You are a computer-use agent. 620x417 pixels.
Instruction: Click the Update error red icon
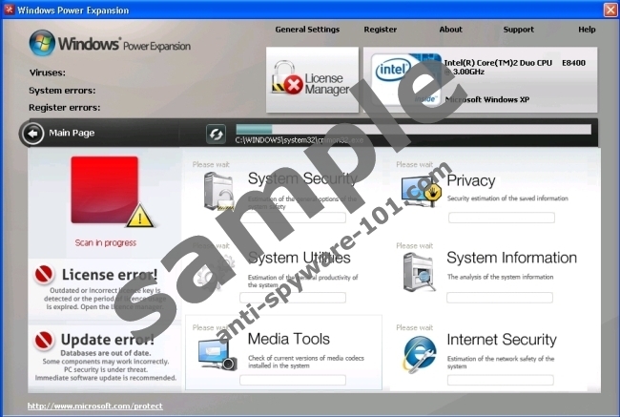coord(44,340)
